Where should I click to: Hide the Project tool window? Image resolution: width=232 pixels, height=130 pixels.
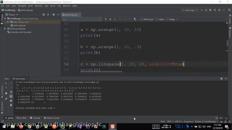click(x=58, y=14)
